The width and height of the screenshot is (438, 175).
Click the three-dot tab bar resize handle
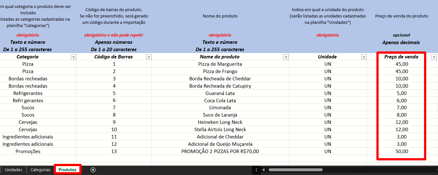point(256,170)
